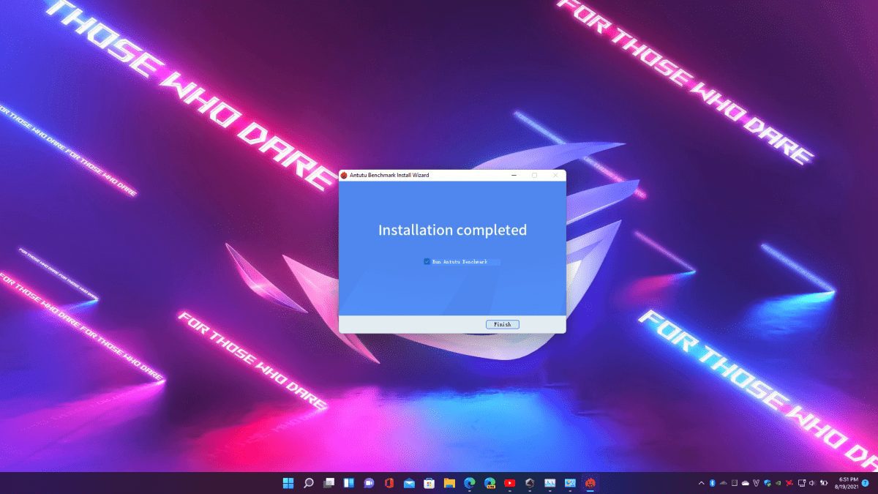The height and width of the screenshot is (494, 878).
Task: Click the Antutu Benchmark Install Wizard title text
Action: pyautogui.click(x=389, y=176)
